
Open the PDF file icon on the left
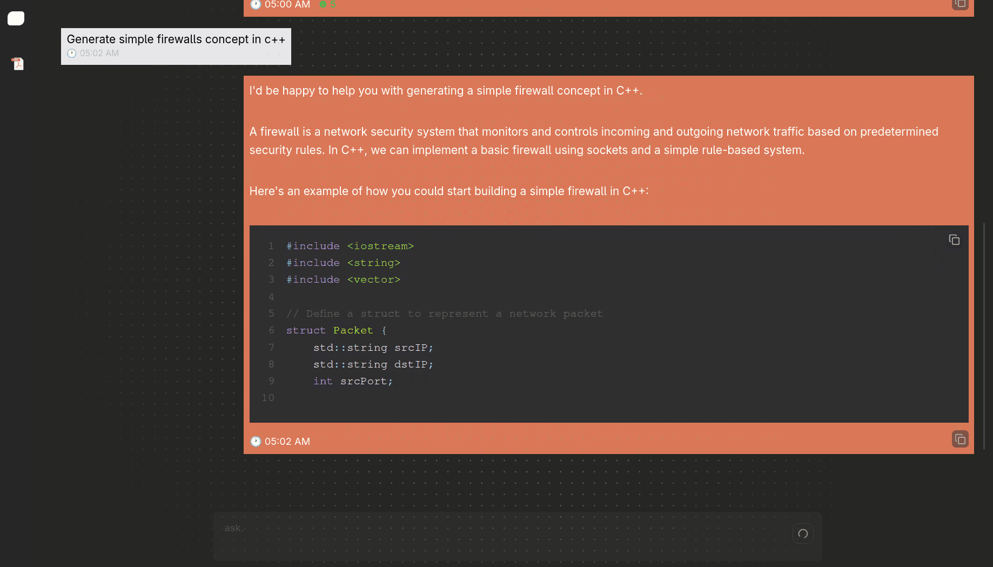pyautogui.click(x=18, y=64)
